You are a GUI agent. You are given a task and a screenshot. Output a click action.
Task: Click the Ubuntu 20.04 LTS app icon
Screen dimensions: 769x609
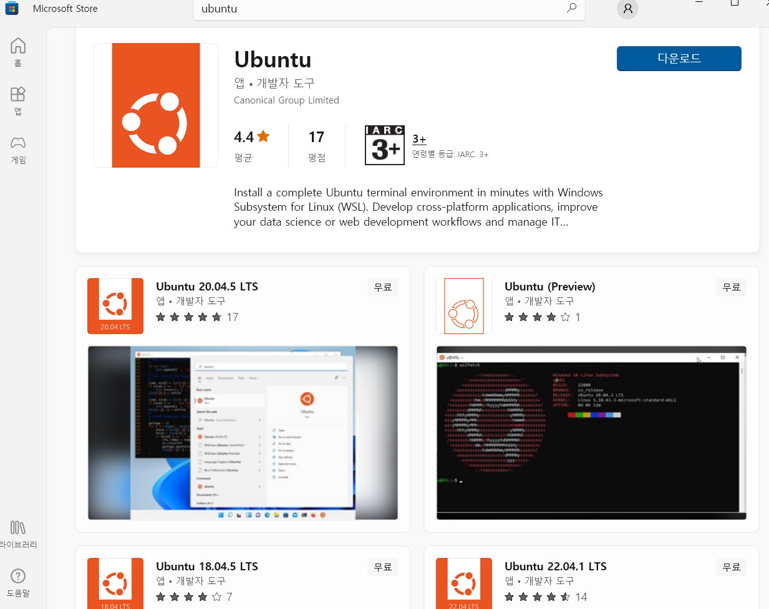tap(115, 306)
